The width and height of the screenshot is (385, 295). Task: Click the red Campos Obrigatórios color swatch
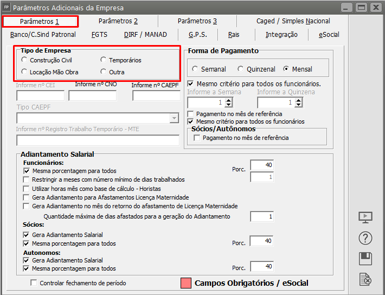click(x=185, y=283)
